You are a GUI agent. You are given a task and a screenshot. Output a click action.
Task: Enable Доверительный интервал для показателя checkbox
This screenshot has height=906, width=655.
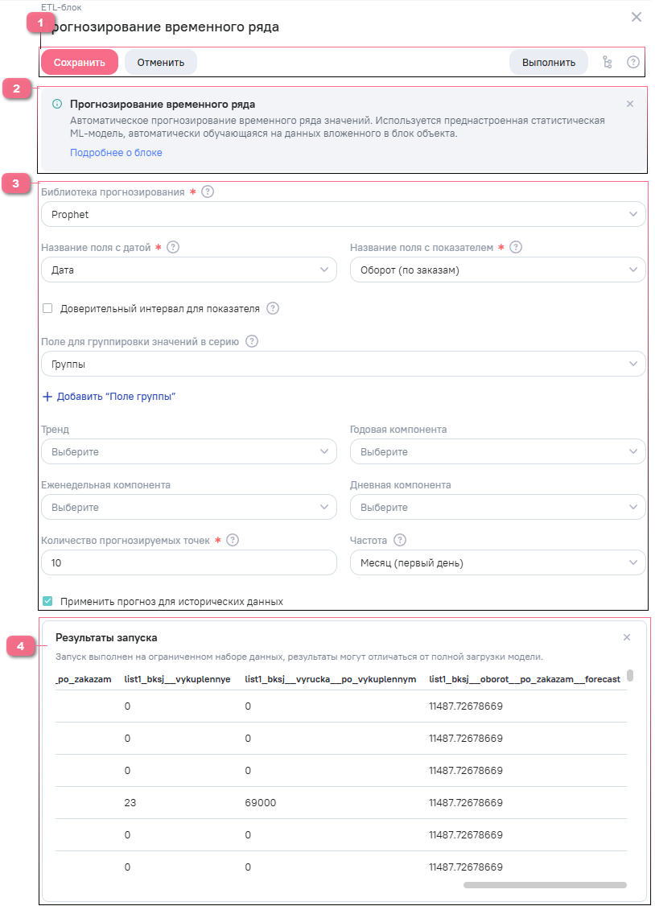click(47, 308)
